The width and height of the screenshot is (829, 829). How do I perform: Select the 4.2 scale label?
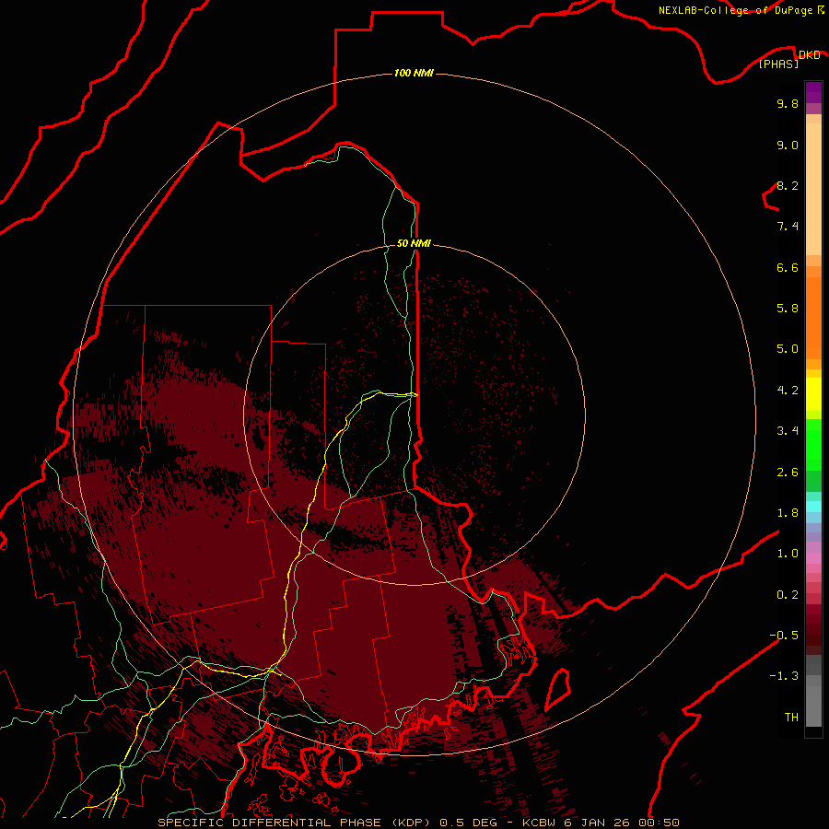(x=788, y=391)
